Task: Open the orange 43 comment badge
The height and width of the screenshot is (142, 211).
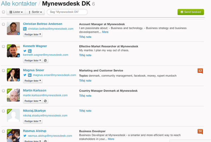Action: (200, 71)
